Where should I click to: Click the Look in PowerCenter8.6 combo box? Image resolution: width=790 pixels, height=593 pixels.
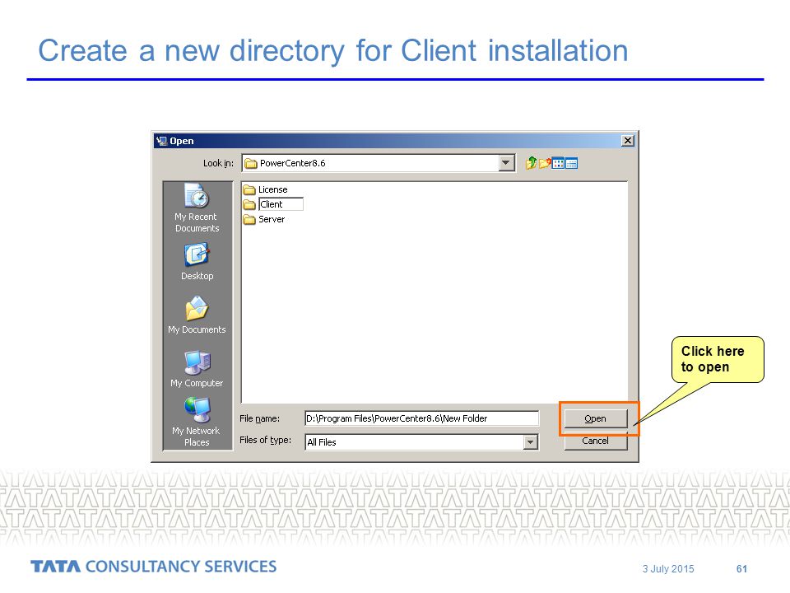pos(379,163)
